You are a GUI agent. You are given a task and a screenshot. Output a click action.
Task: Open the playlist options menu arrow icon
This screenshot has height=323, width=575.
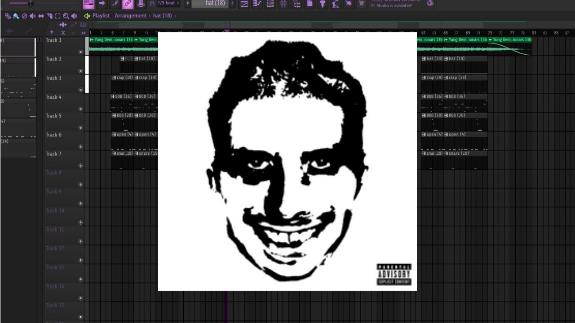coord(87,16)
